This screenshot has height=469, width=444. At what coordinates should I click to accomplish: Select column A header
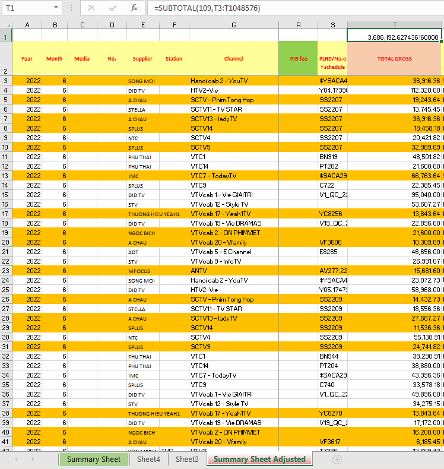click(x=27, y=25)
